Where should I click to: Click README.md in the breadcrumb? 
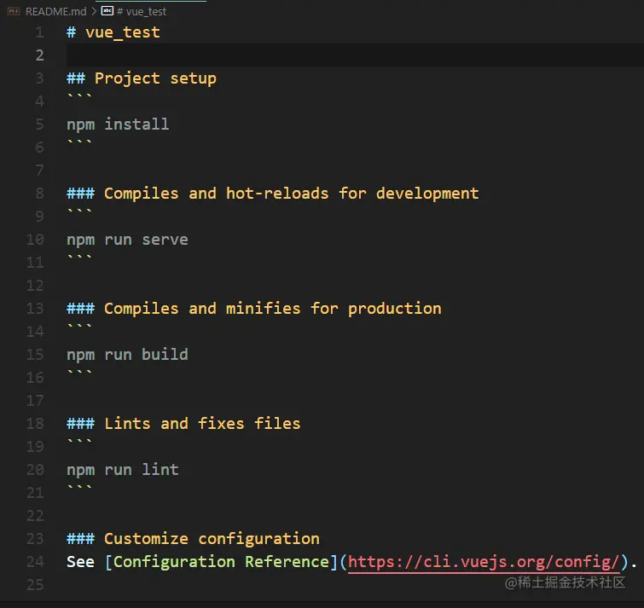click(55, 11)
